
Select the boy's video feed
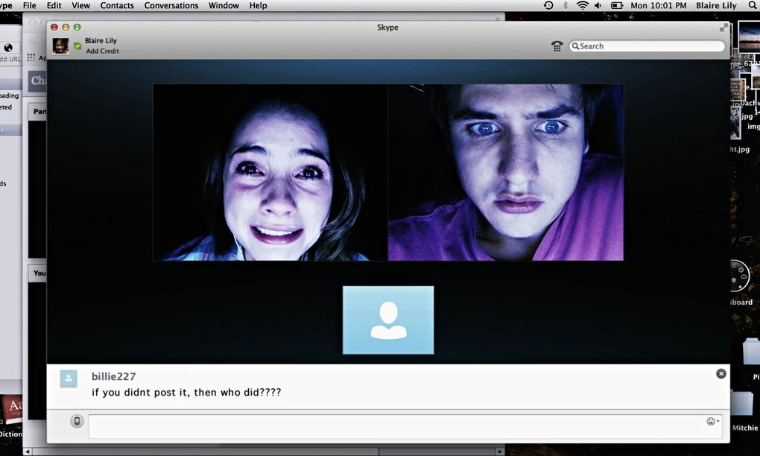(x=505, y=173)
